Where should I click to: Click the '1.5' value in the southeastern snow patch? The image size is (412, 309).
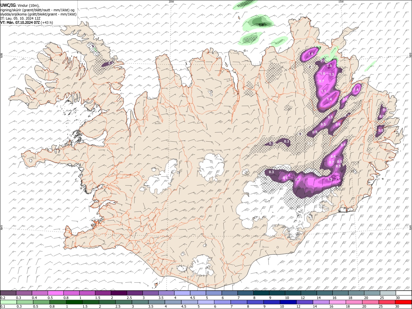[330, 180]
